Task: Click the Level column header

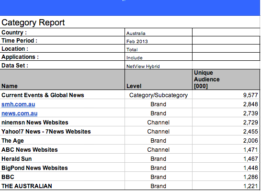Action: click(159, 79)
